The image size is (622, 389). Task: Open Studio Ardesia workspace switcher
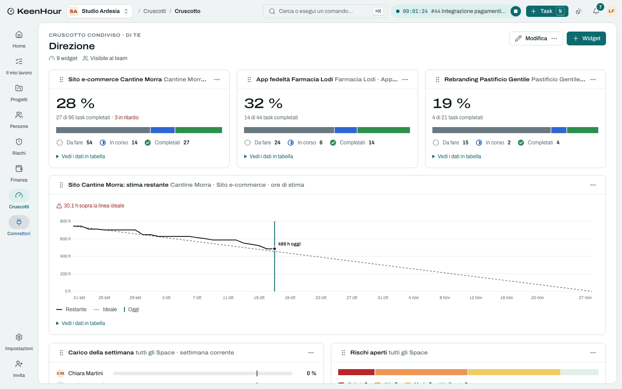(100, 11)
